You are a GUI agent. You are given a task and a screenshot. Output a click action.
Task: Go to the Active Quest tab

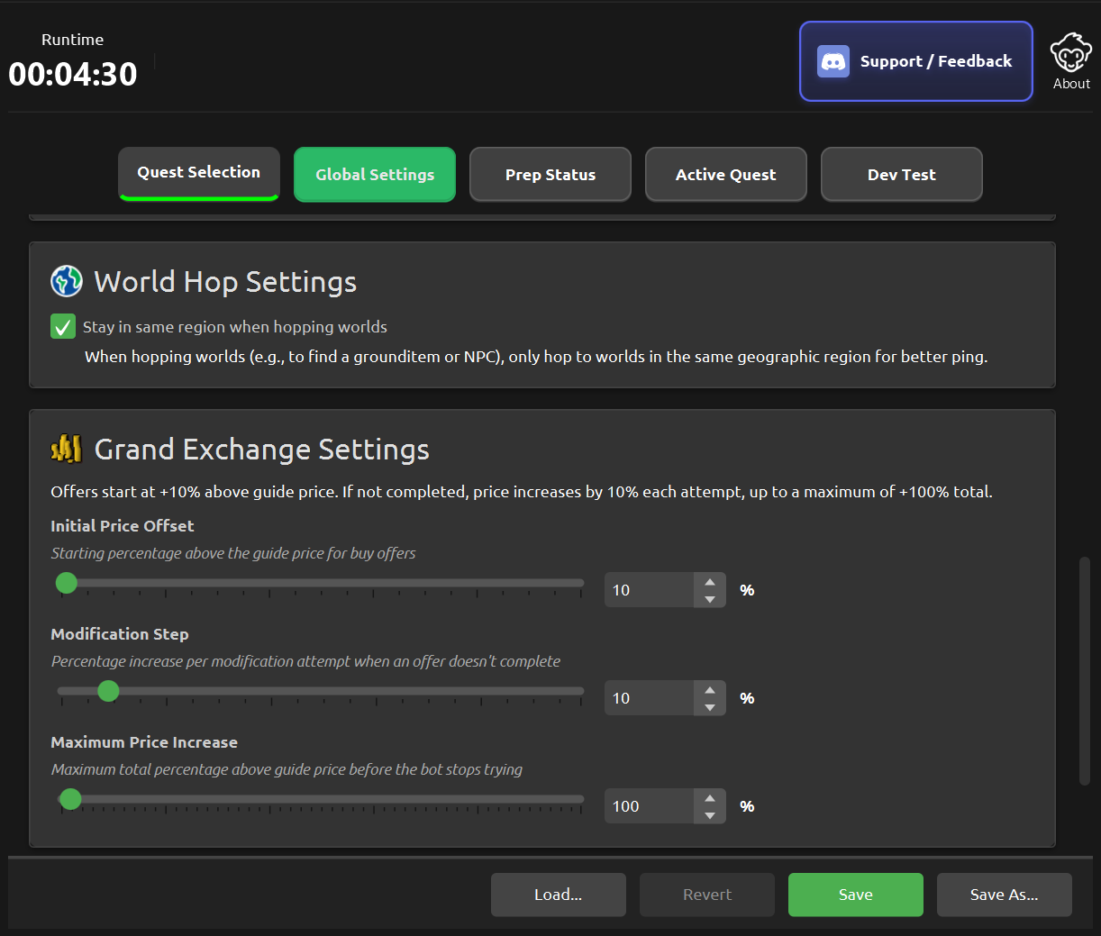(x=725, y=175)
